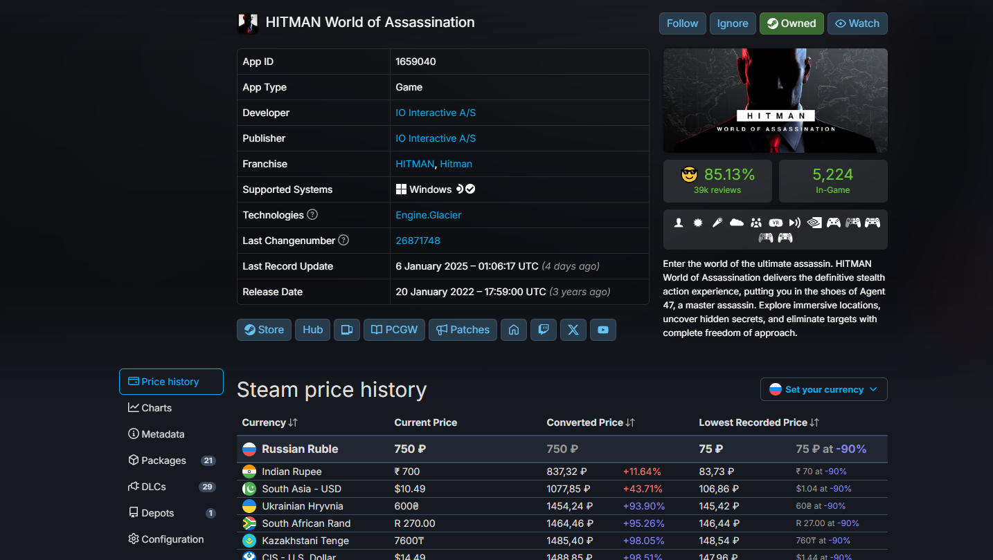Open the uppercase HITMAN franchise link
The height and width of the screenshot is (560, 993).
click(415, 164)
